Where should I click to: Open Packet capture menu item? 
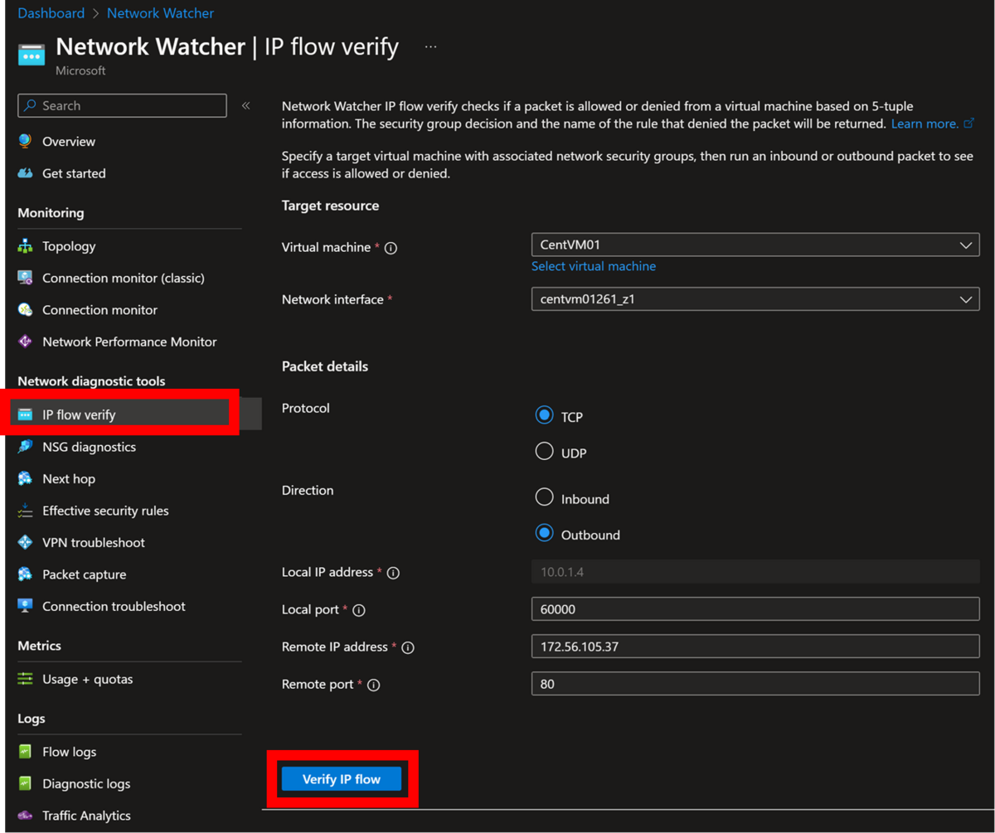[x=85, y=574]
